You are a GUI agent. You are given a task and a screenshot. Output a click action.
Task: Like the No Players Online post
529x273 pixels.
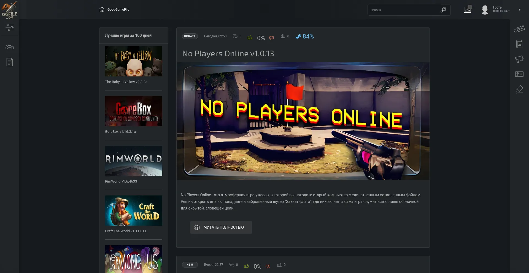(x=250, y=38)
